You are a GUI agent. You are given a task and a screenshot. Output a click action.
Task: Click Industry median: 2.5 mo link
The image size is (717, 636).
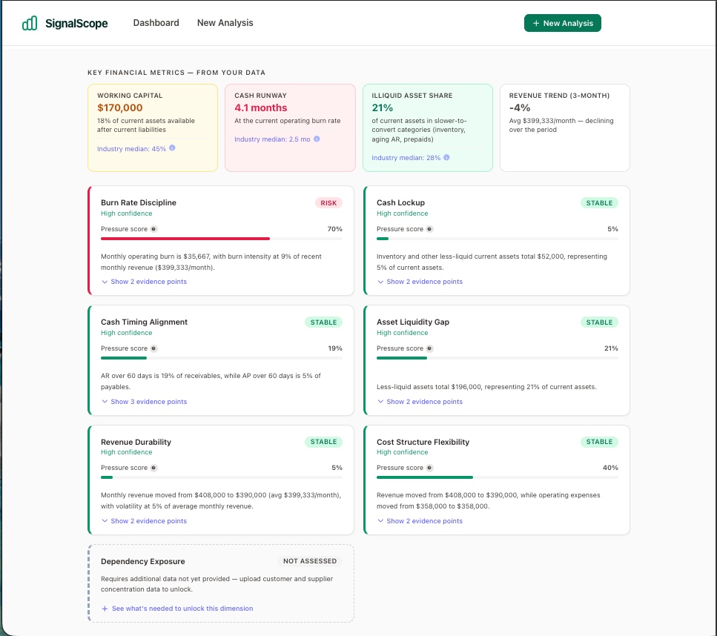[x=272, y=139]
